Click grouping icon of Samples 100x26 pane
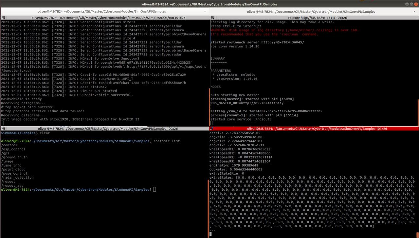 [x=3, y=129]
